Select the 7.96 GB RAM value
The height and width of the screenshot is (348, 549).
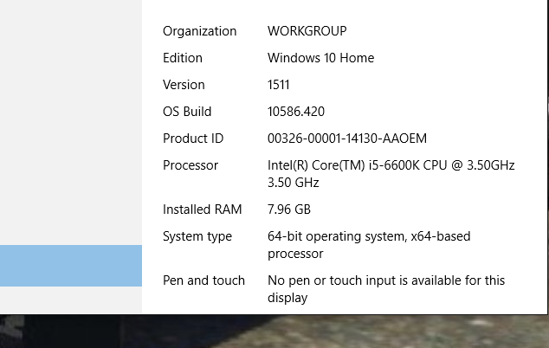click(x=289, y=209)
